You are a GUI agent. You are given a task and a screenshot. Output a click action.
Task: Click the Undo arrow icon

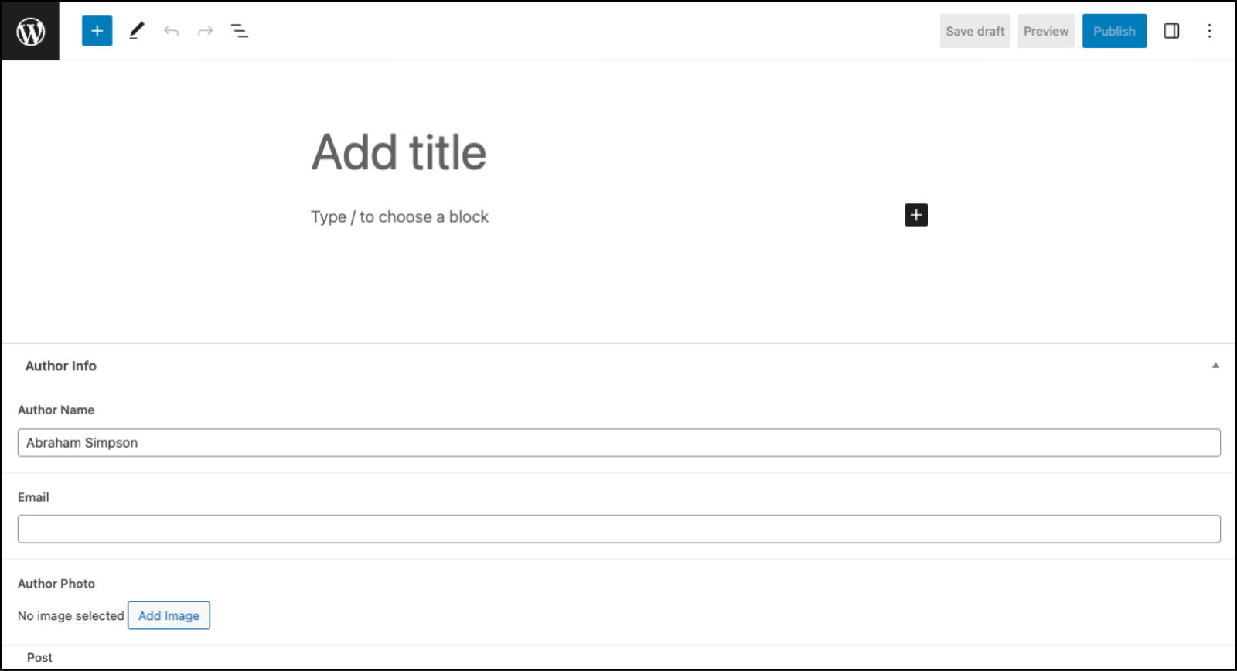[171, 31]
